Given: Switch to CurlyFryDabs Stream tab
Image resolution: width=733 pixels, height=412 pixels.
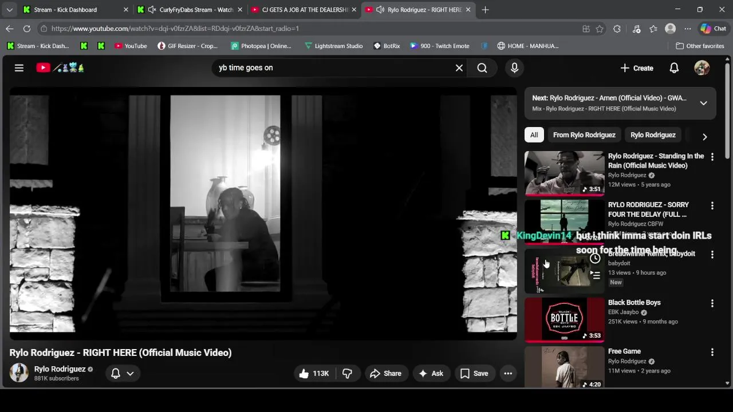Looking at the screenshot, I should click(190, 10).
